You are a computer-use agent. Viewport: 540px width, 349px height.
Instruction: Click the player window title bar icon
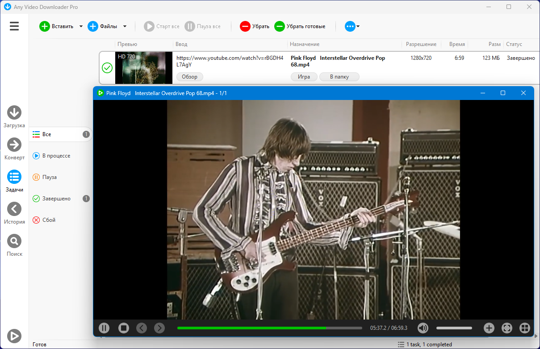(100, 93)
